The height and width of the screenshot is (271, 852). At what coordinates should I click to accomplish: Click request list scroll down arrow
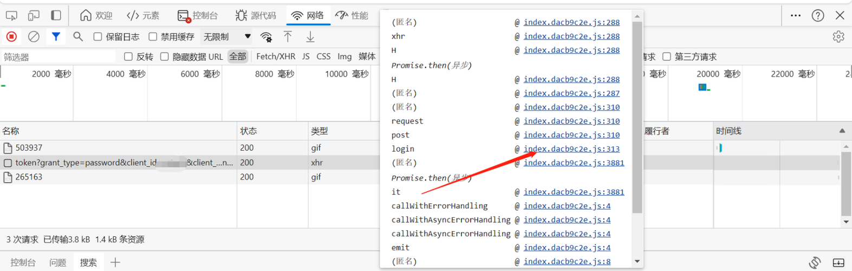[846, 222]
